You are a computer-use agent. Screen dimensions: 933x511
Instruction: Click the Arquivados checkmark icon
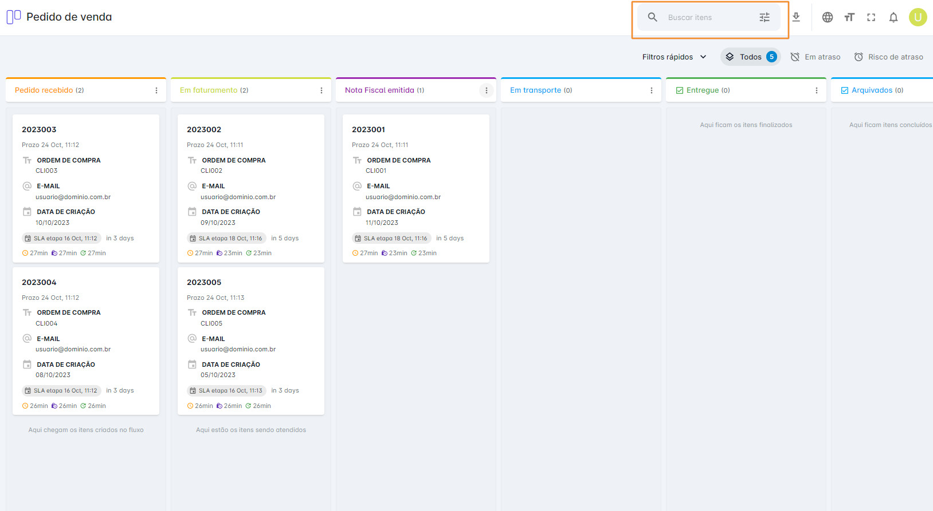845,90
